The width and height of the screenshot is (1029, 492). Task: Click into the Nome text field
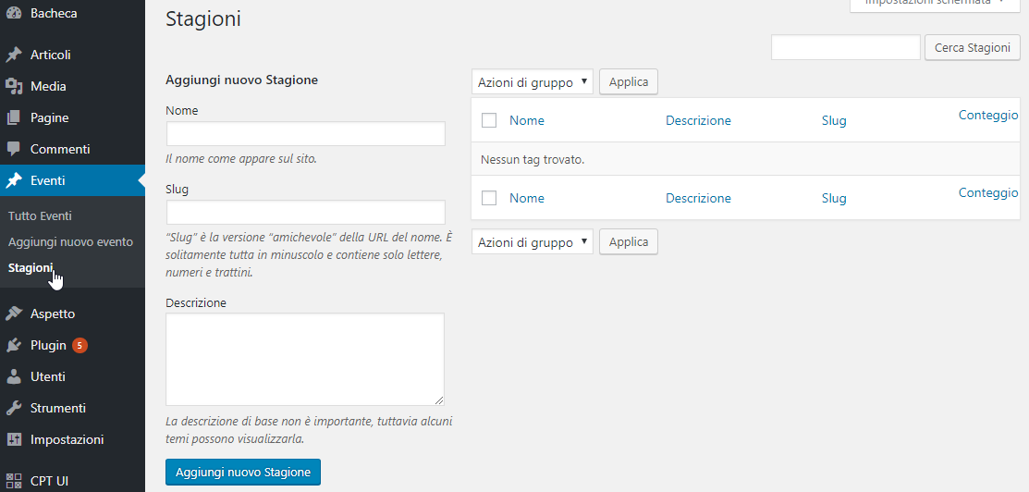point(305,134)
